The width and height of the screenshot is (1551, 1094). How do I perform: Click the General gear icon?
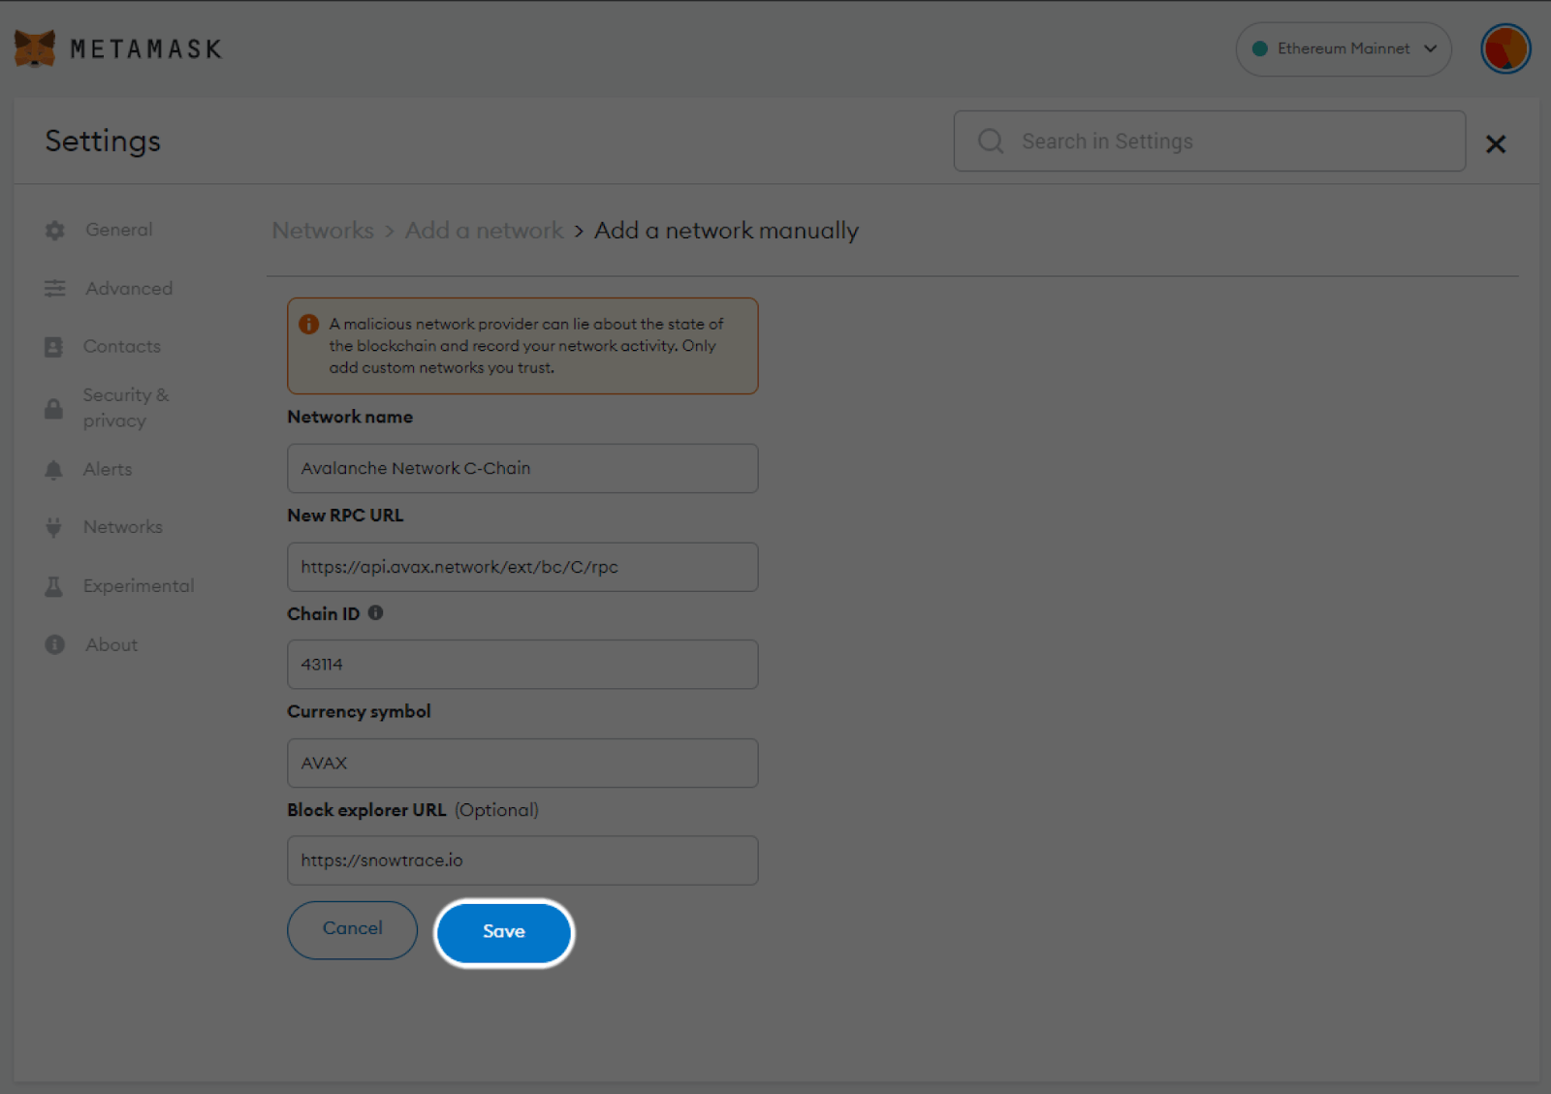point(55,231)
